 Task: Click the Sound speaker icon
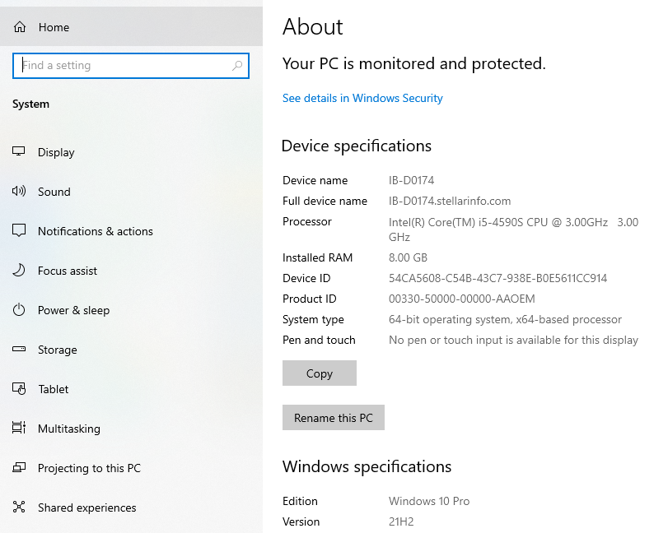19,192
